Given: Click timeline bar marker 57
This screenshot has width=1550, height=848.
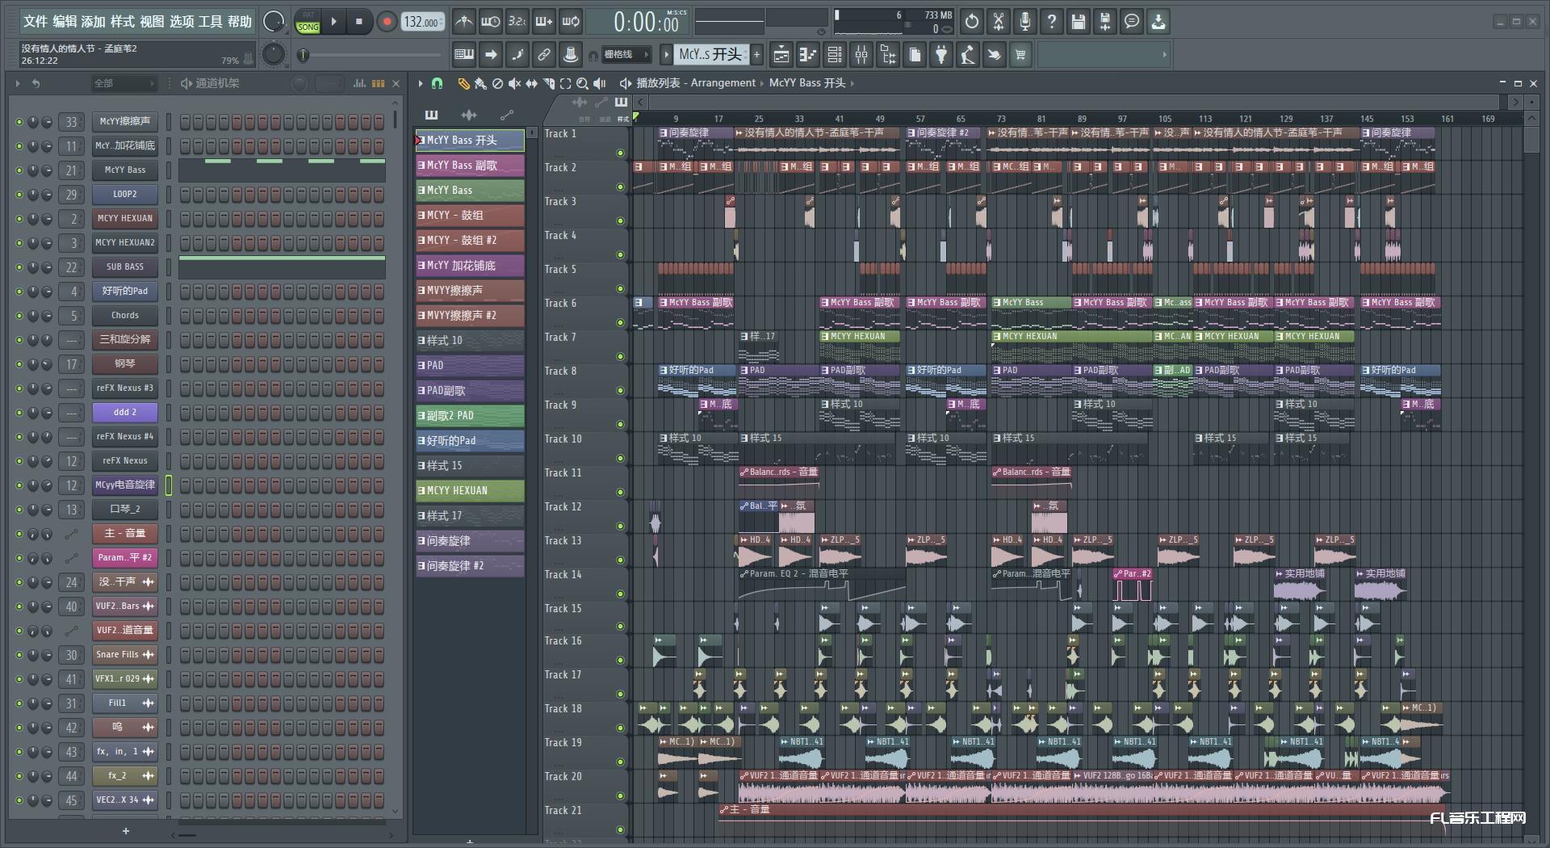Looking at the screenshot, I should (x=920, y=119).
